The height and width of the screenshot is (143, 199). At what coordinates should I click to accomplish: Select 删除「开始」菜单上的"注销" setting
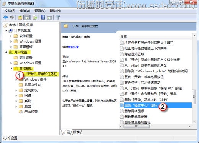tap(147, 100)
